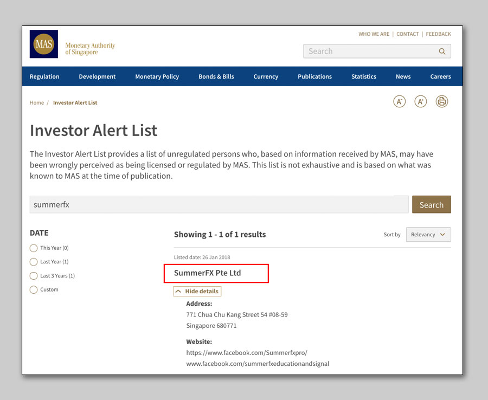Open the Statistics menu
Image resolution: width=488 pixels, height=400 pixels.
point(364,76)
